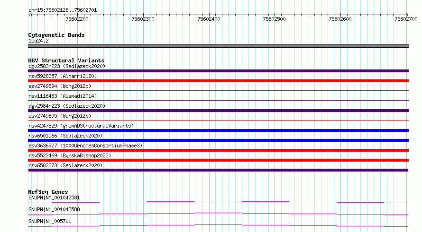
Task: Click the 75602400 ruler position label
Action: click(209, 19)
